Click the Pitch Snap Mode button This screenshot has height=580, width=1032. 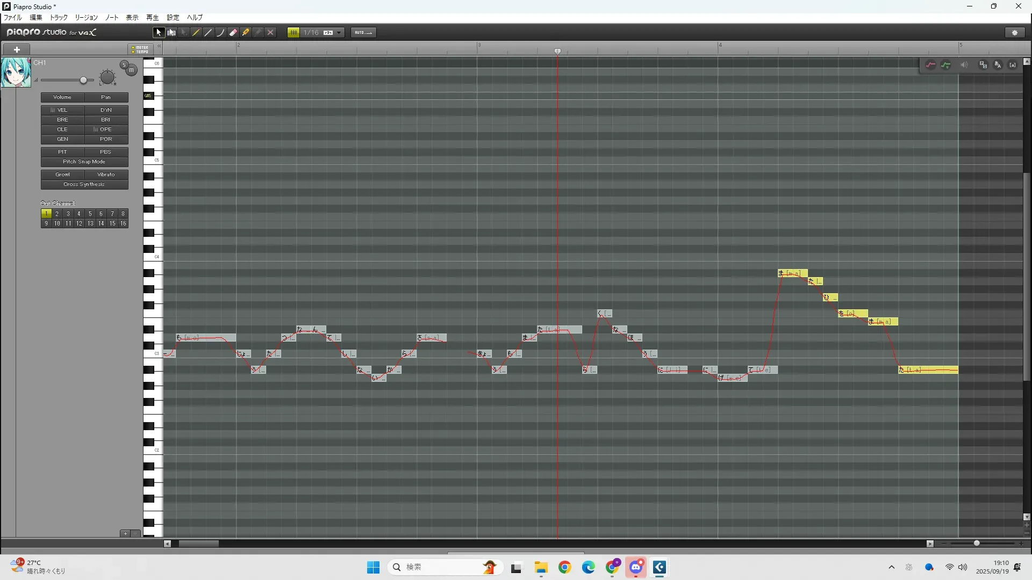(84, 162)
